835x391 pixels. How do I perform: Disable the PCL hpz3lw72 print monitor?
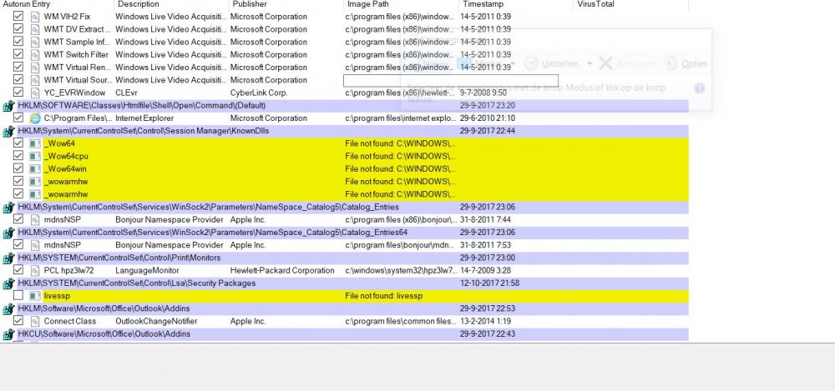pyautogui.click(x=18, y=270)
